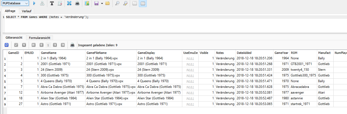Save query with the purple floppy disk icon
The height and width of the screenshot is (114, 347).
click(96, 3)
